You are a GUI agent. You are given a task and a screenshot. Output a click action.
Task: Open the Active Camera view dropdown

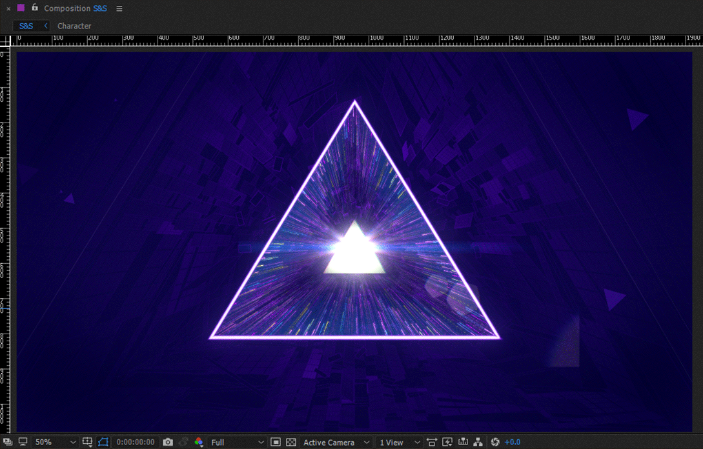pos(336,442)
